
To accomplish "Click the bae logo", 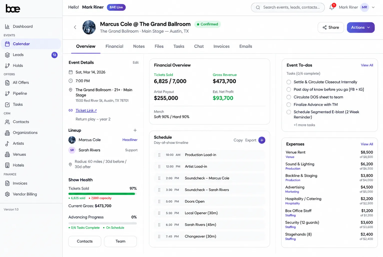I will click(x=13, y=8).
